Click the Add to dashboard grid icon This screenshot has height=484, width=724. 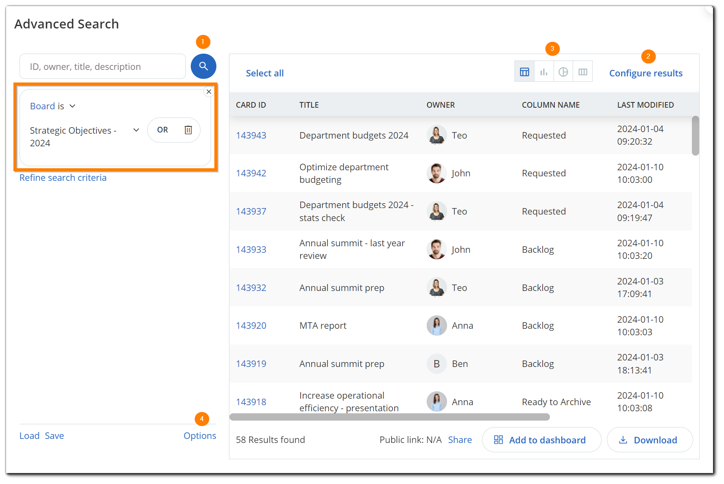click(x=499, y=440)
